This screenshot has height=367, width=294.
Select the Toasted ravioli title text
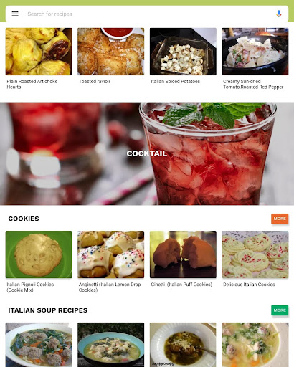click(95, 82)
